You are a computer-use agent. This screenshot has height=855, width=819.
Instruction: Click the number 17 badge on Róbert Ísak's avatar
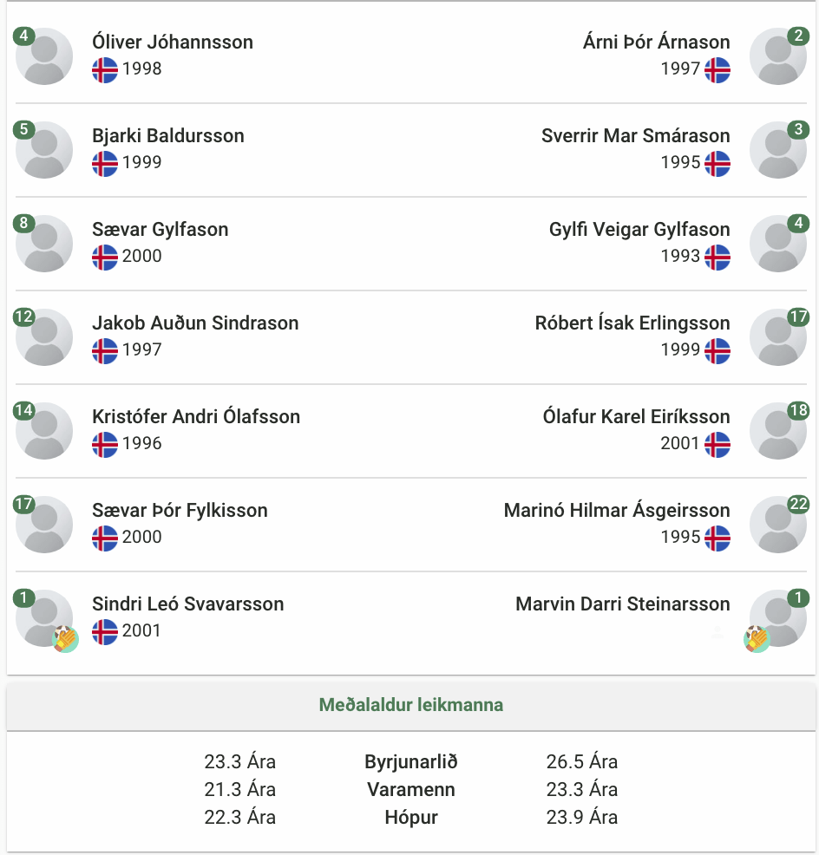pyautogui.click(x=798, y=317)
